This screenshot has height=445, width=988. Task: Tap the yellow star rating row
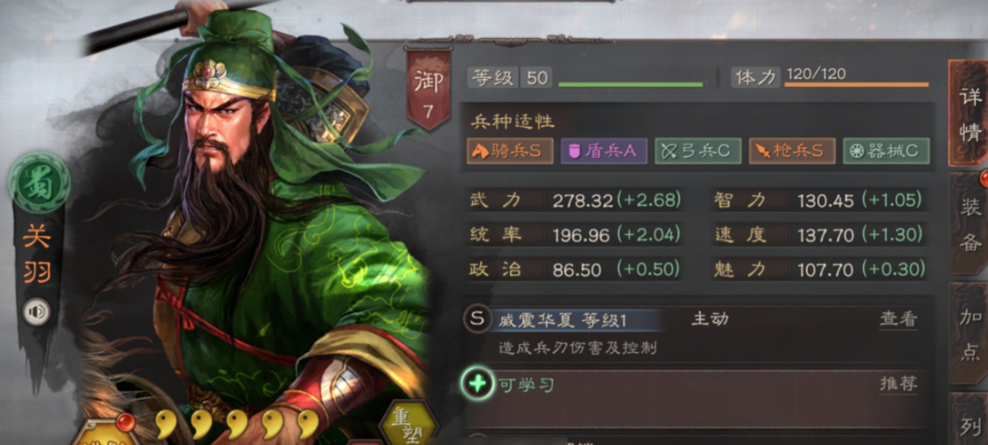coord(237,424)
